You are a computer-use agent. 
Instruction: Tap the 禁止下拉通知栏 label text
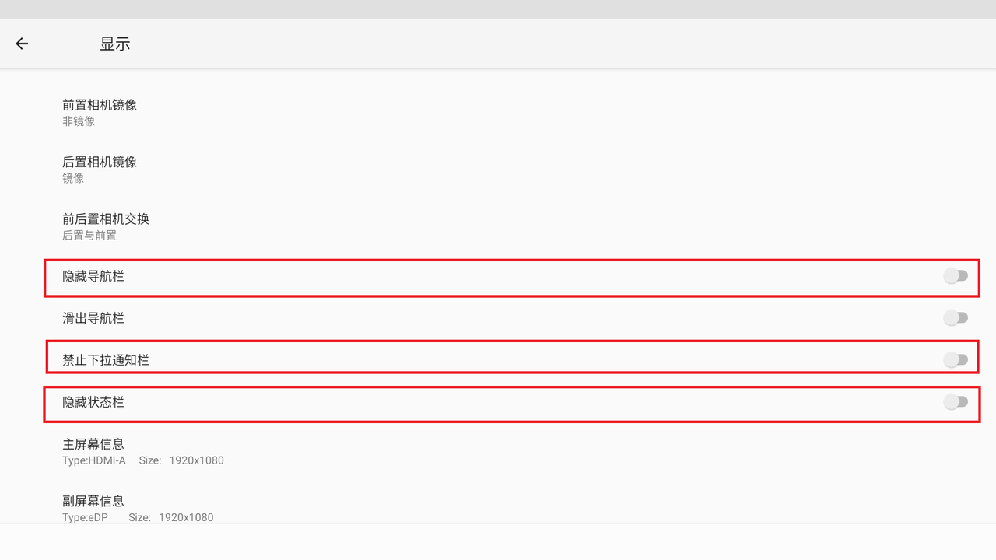pos(106,360)
